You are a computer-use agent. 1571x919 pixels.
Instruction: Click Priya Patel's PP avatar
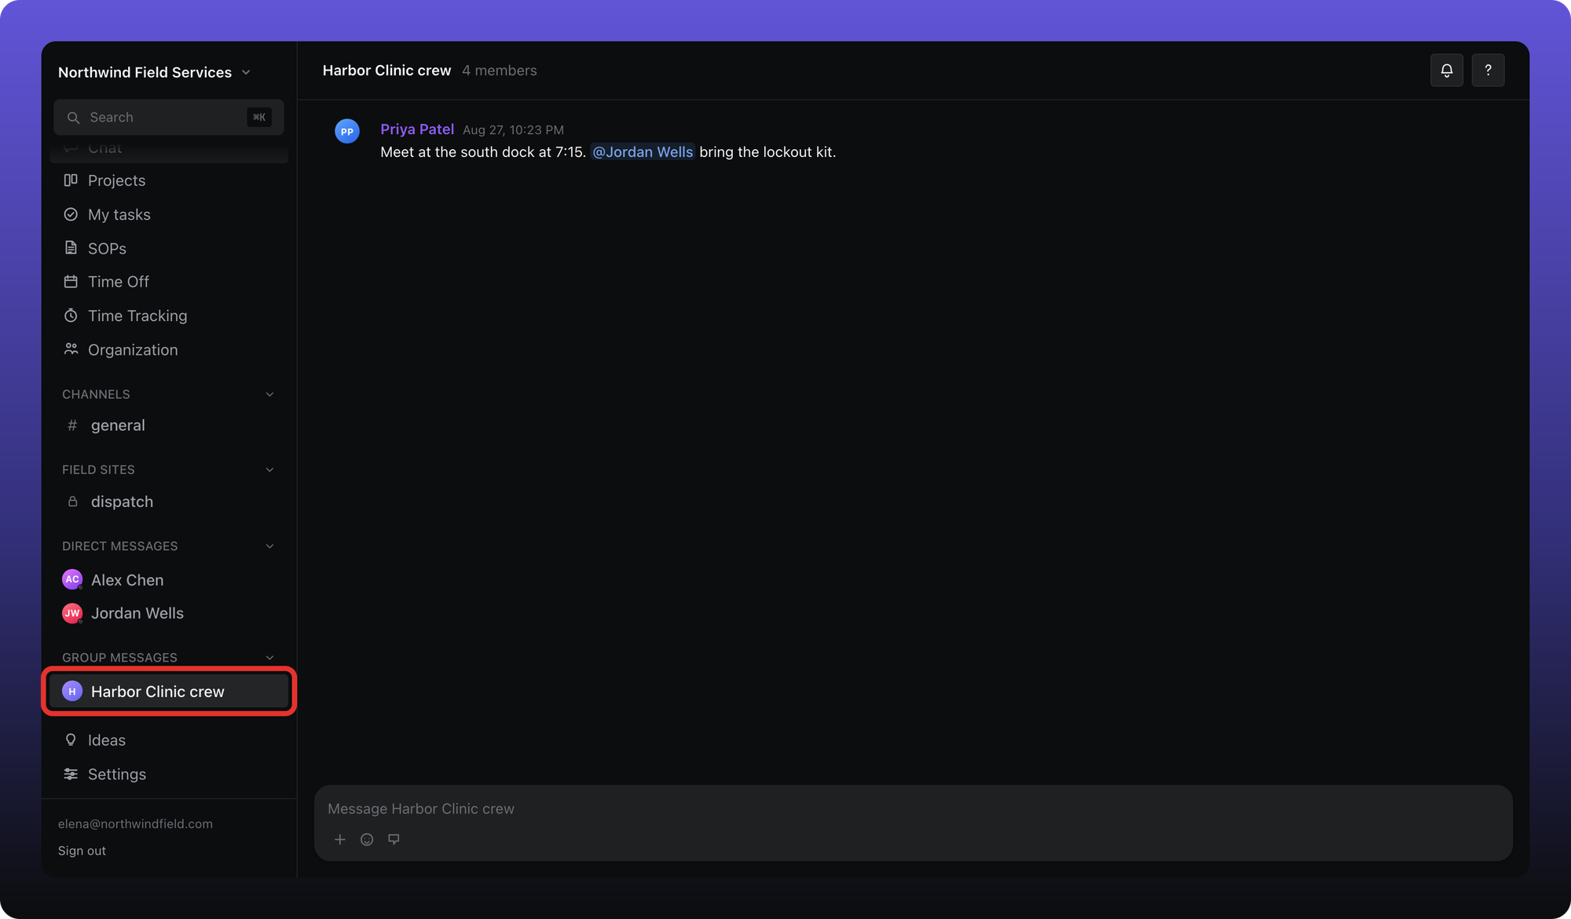pyautogui.click(x=347, y=131)
